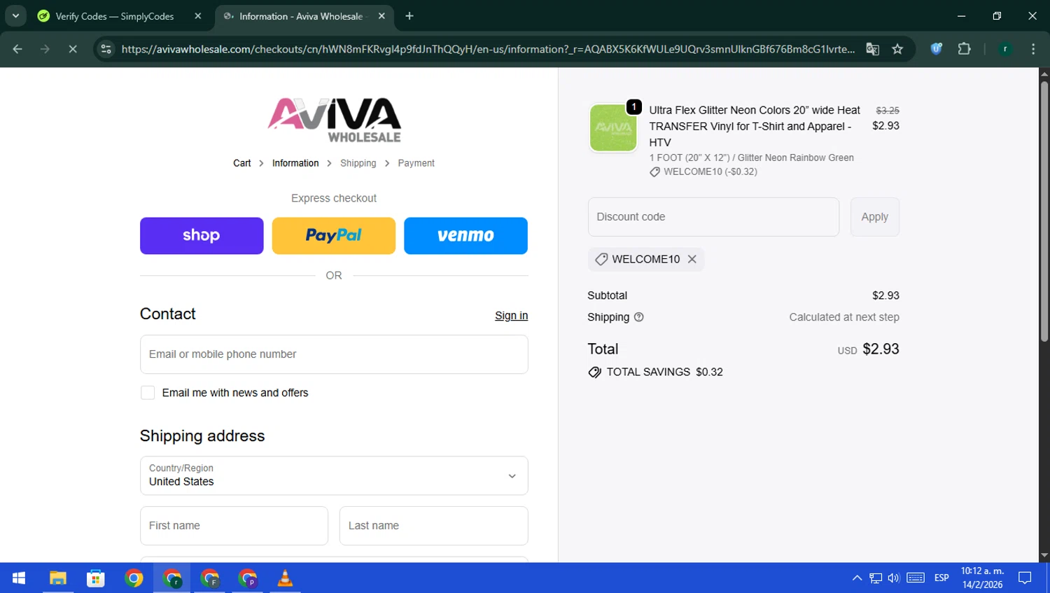
Task: Click the page vertical scrollbar
Action: coord(1044,211)
